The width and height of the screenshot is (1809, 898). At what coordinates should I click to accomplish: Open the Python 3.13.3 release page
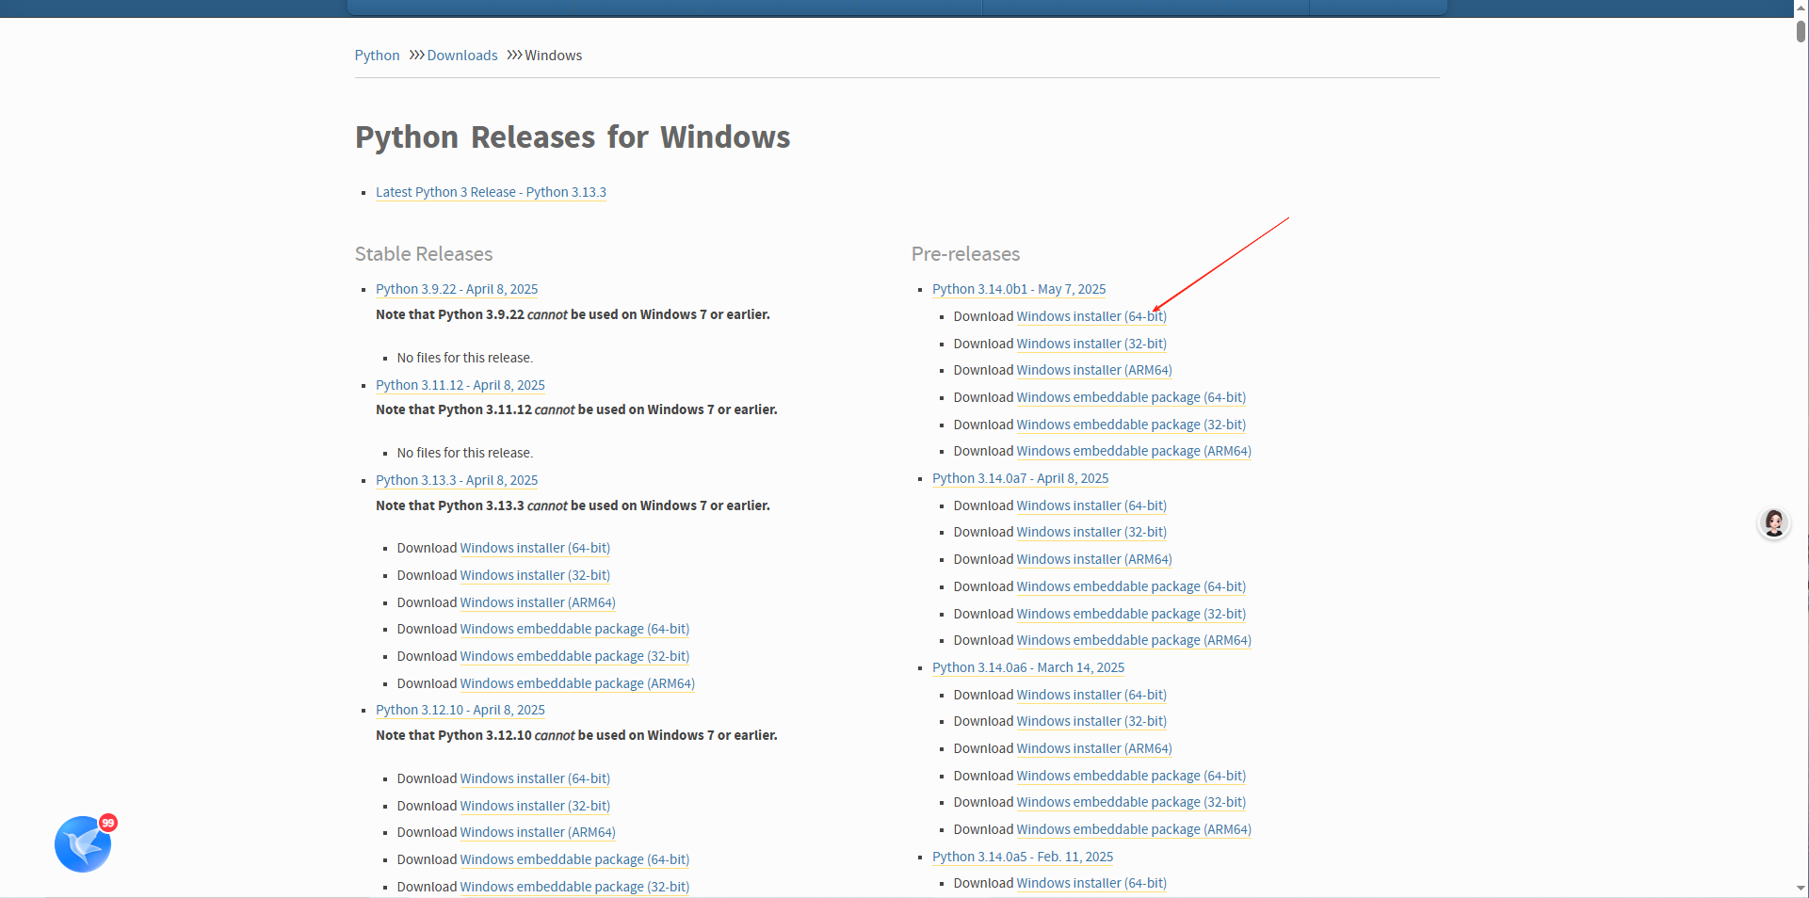point(457,480)
